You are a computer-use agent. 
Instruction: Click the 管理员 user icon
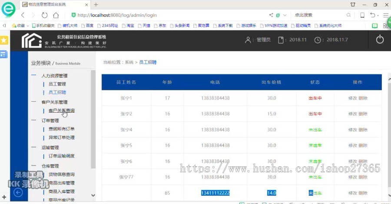tap(248, 40)
